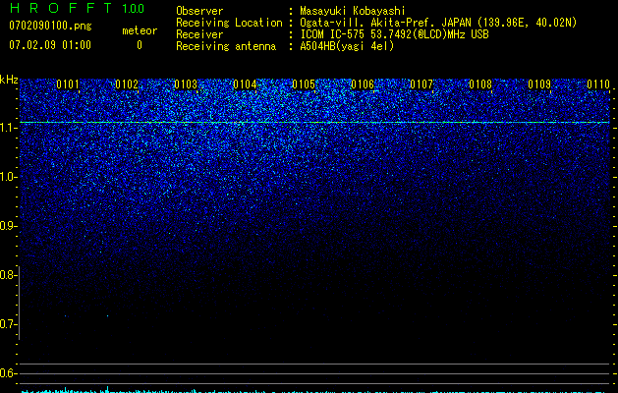
Task: Click the Receiver field label
Action: coord(199,34)
